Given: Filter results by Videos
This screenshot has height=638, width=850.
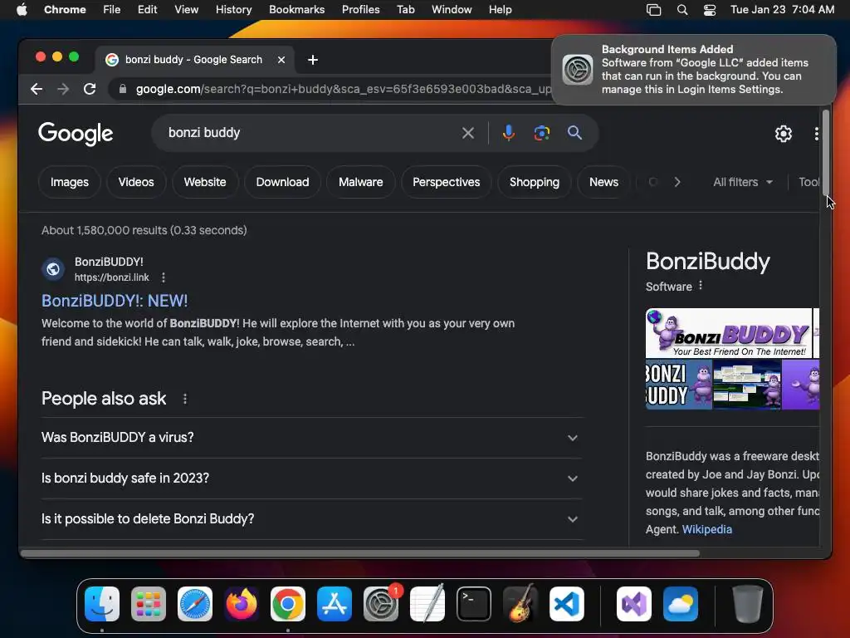Looking at the screenshot, I should click(136, 182).
